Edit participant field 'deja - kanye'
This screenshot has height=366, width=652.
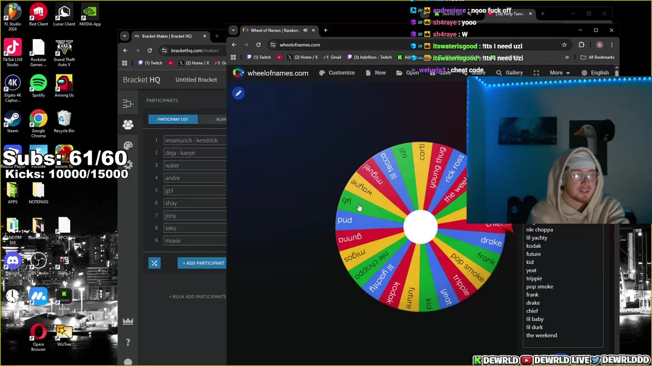tap(195, 152)
